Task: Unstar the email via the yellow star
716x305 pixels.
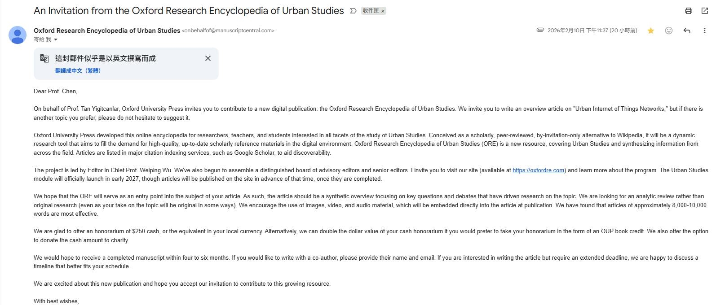Action: click(x=650, y=30)
